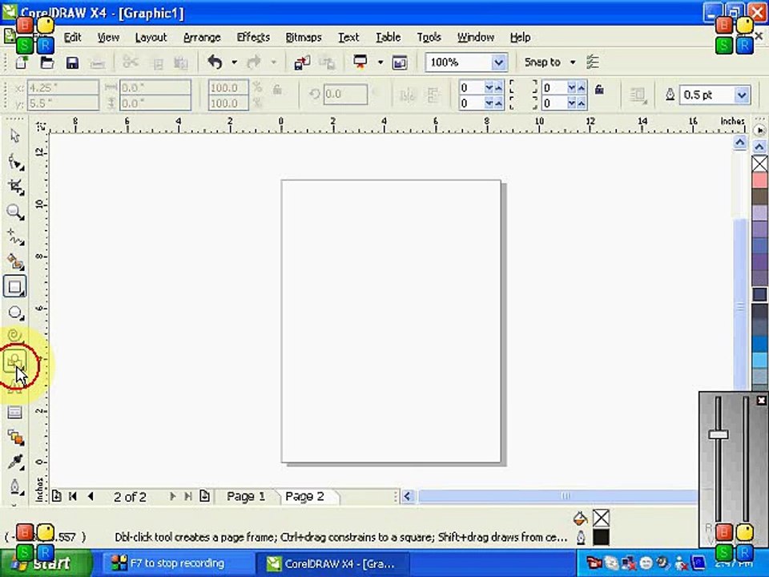
Task: Open the snap Options icon
Action: tap(593, 63)
